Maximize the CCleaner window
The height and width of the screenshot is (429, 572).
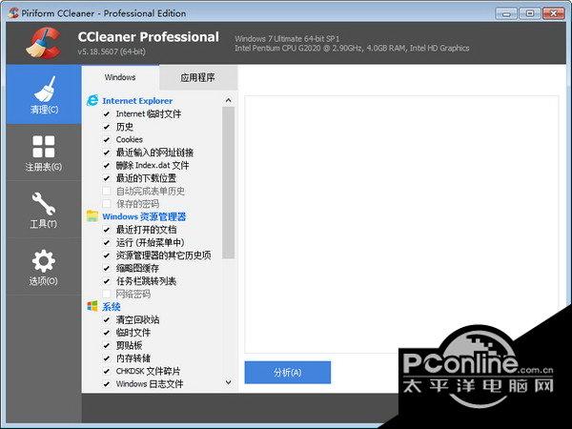530,13
